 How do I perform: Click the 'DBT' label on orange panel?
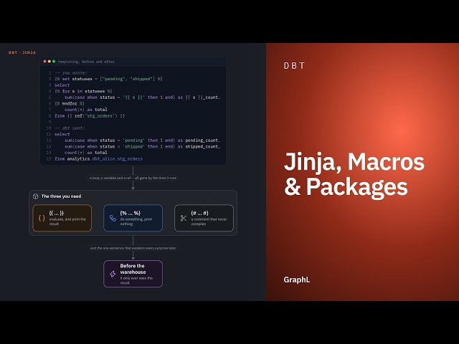point(295,66)
